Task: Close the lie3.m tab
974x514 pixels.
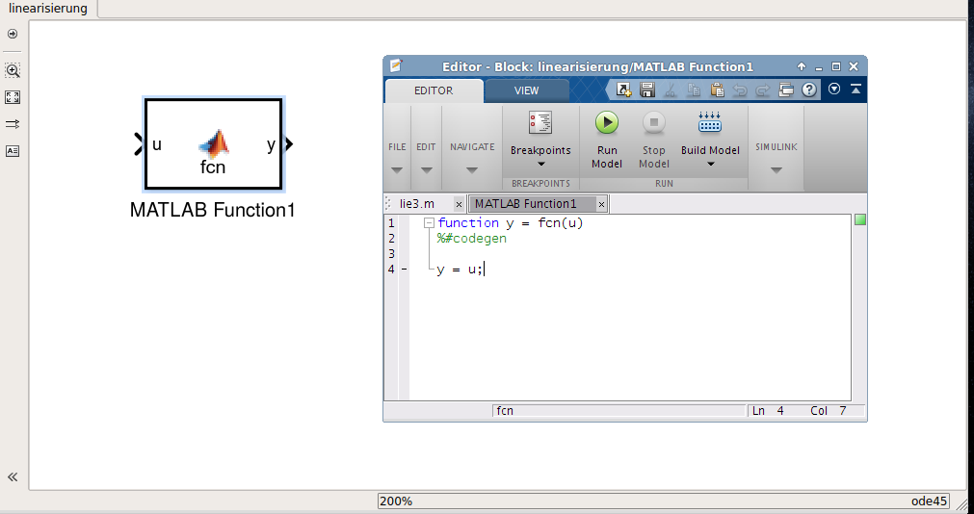Action: (459, 204)
